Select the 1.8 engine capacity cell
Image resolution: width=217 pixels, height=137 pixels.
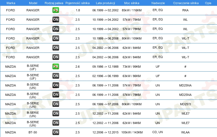click(x=78, y=10)
